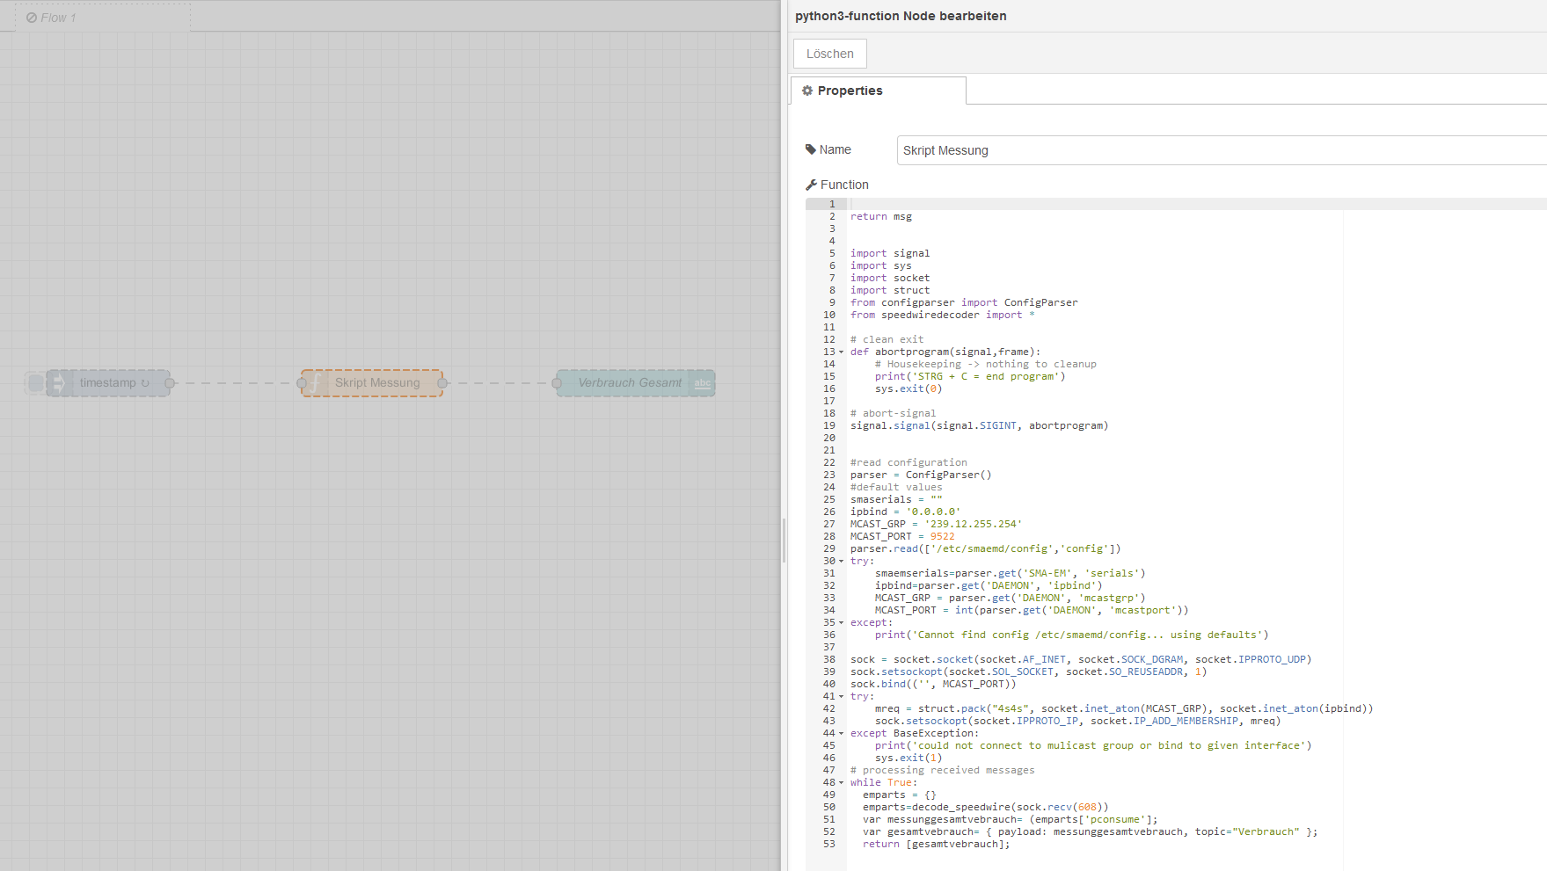Click the 'import struct' code line
The image size is (1547, 871).
[x=890, y=290]
